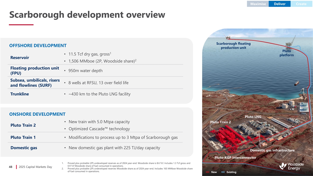Image resolution: width=313 pixels, height=176 pixels.
Task: Click '11.5 Tcf dry gas, gross' text
Action: [x=90, y=54]
